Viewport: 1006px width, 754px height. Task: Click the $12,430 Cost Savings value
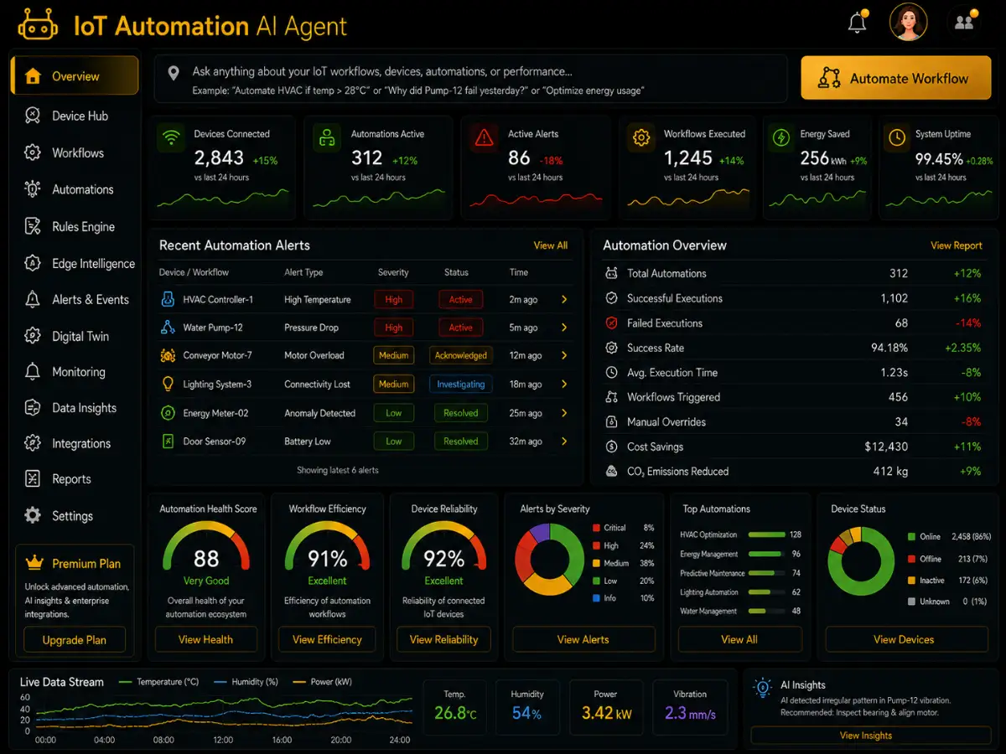coord(885,447)
